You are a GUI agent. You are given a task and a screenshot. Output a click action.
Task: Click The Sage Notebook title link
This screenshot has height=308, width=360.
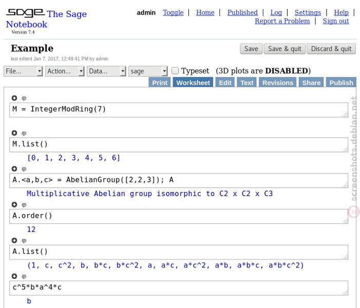click(46, 19)
